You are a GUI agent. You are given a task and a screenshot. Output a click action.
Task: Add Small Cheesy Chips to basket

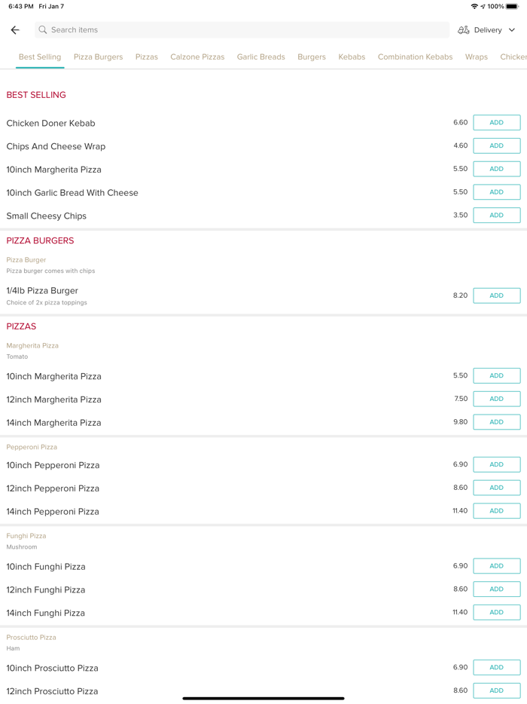[496, 215]
